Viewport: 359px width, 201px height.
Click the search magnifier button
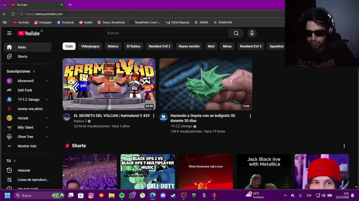(236, 33)
